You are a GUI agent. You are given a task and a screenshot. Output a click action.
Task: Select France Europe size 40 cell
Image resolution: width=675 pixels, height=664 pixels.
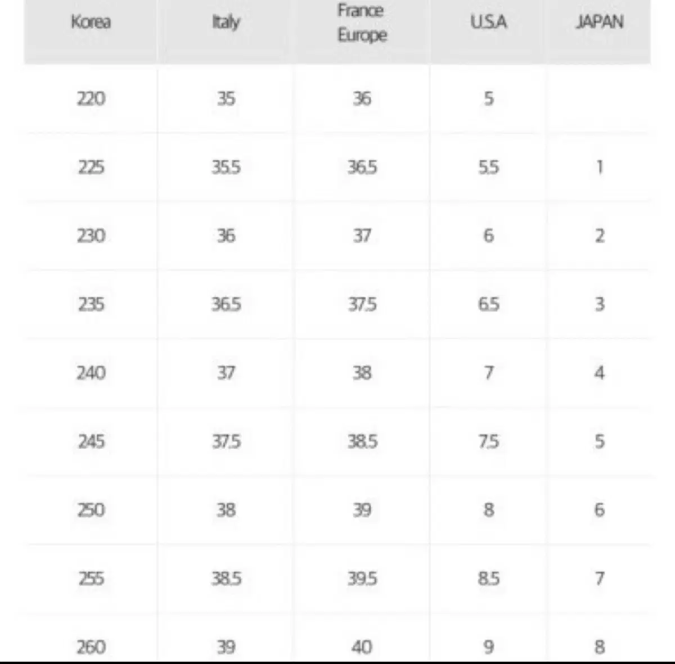coord(362,647)
